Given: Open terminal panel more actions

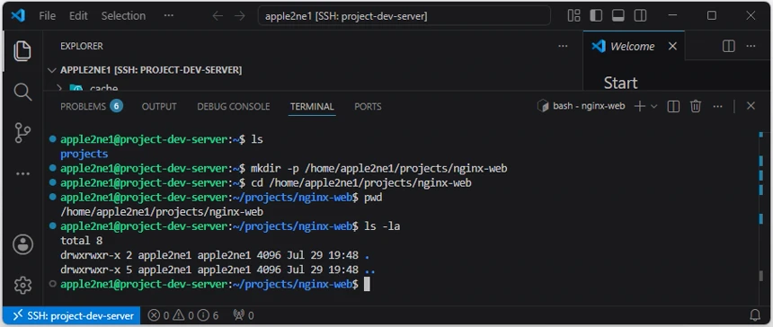Looking at the screenshot, I should click(718, 106).
